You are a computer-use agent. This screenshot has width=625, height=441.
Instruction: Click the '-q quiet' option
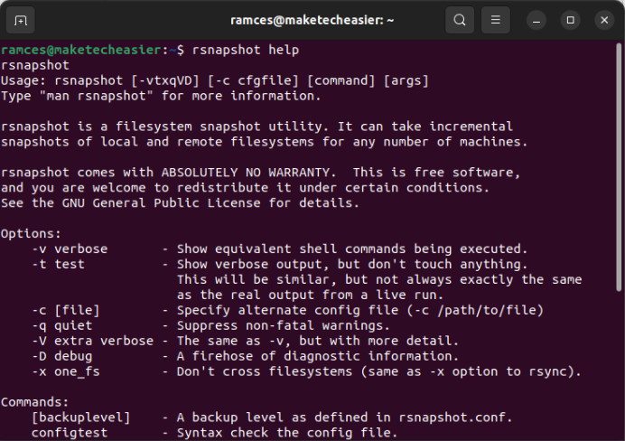click(x=62, y=325)
